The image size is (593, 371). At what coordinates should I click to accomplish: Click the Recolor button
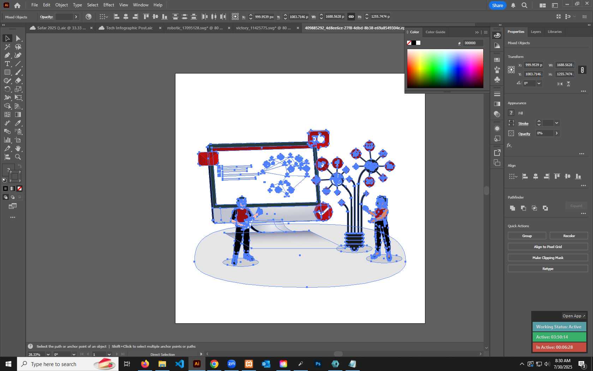click(569, 236)
